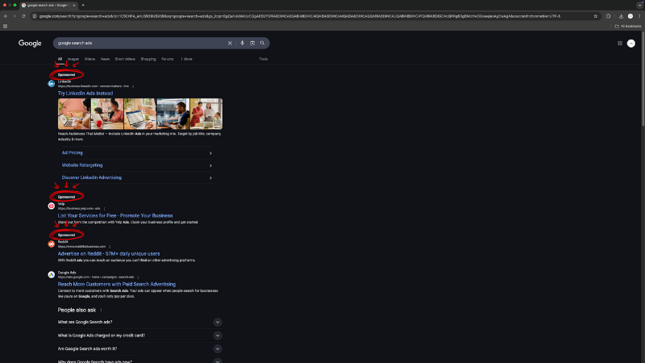Screen dimensions: 645x363
Task: Open three-dot options next to Google Ads URL
Action: click(138, 277)
